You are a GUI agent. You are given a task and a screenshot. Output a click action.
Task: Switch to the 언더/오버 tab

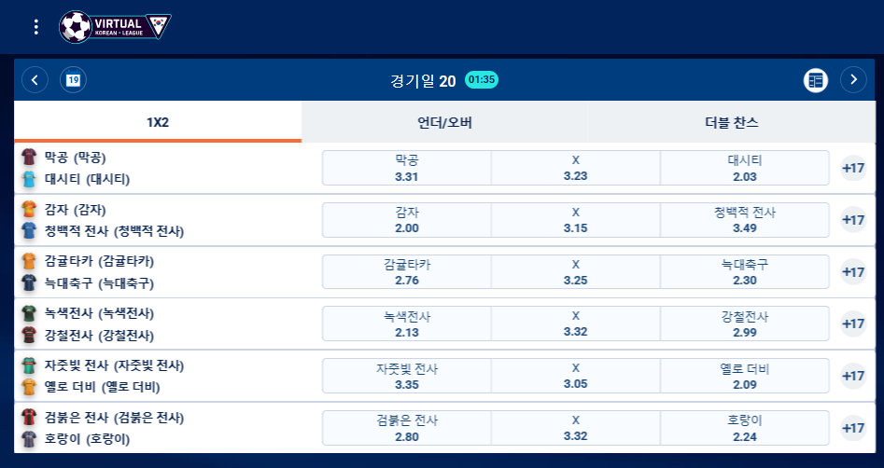coord(445,122)
